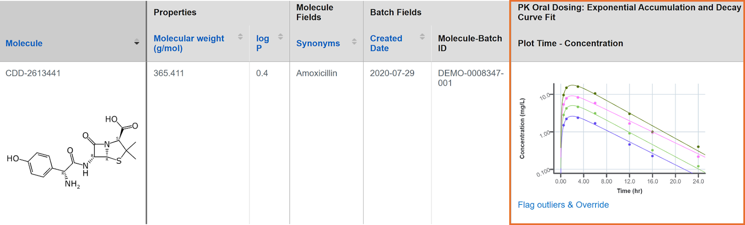The image size is (745, 225).
Task: Click the Plot Time - Concentration header
Action: pyautogui.click(x=570, y=43)
